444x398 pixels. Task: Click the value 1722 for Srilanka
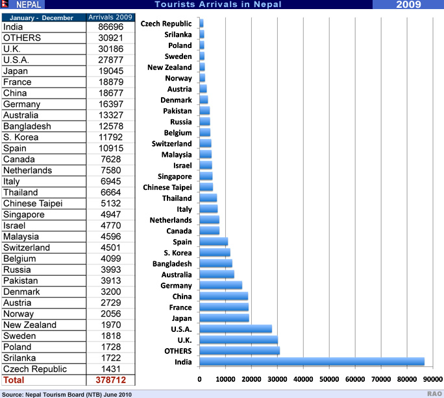(111, 358)
